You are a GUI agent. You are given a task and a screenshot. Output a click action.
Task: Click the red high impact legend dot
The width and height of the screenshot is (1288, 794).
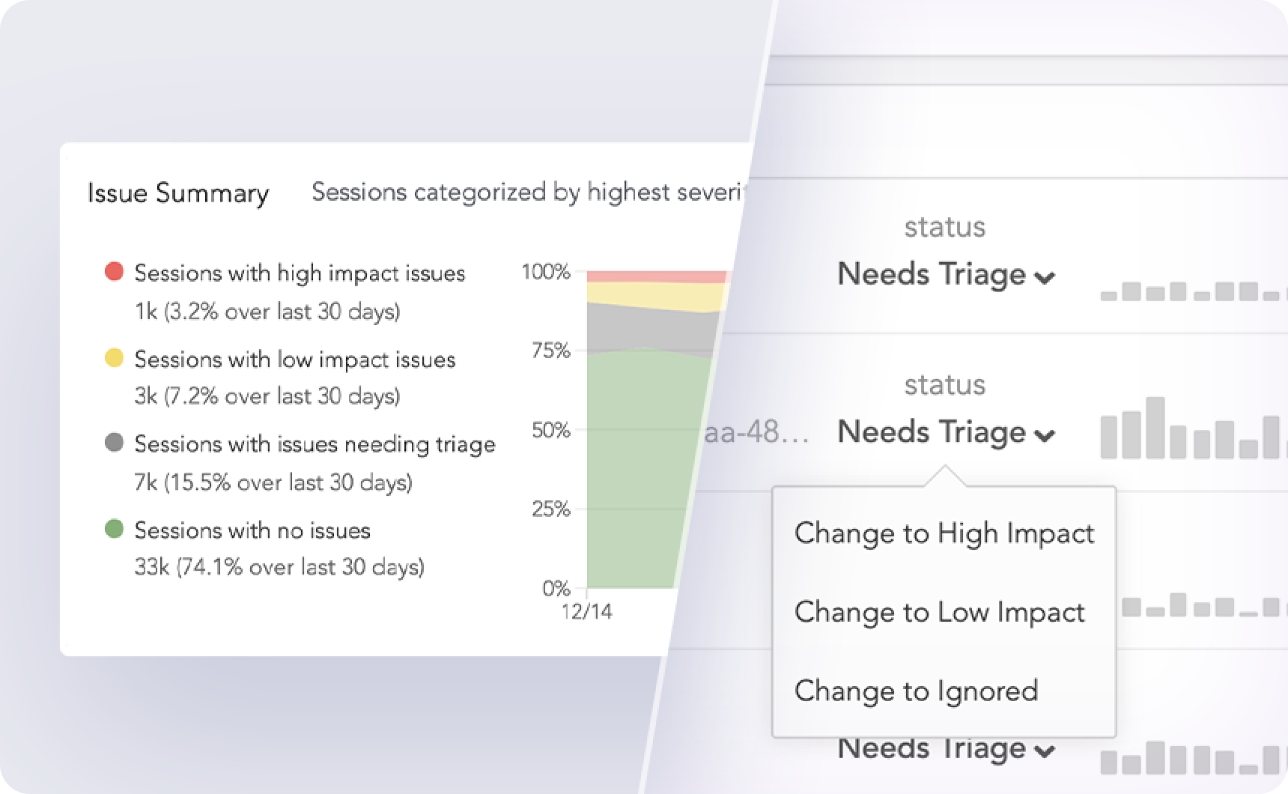(114, 272)
